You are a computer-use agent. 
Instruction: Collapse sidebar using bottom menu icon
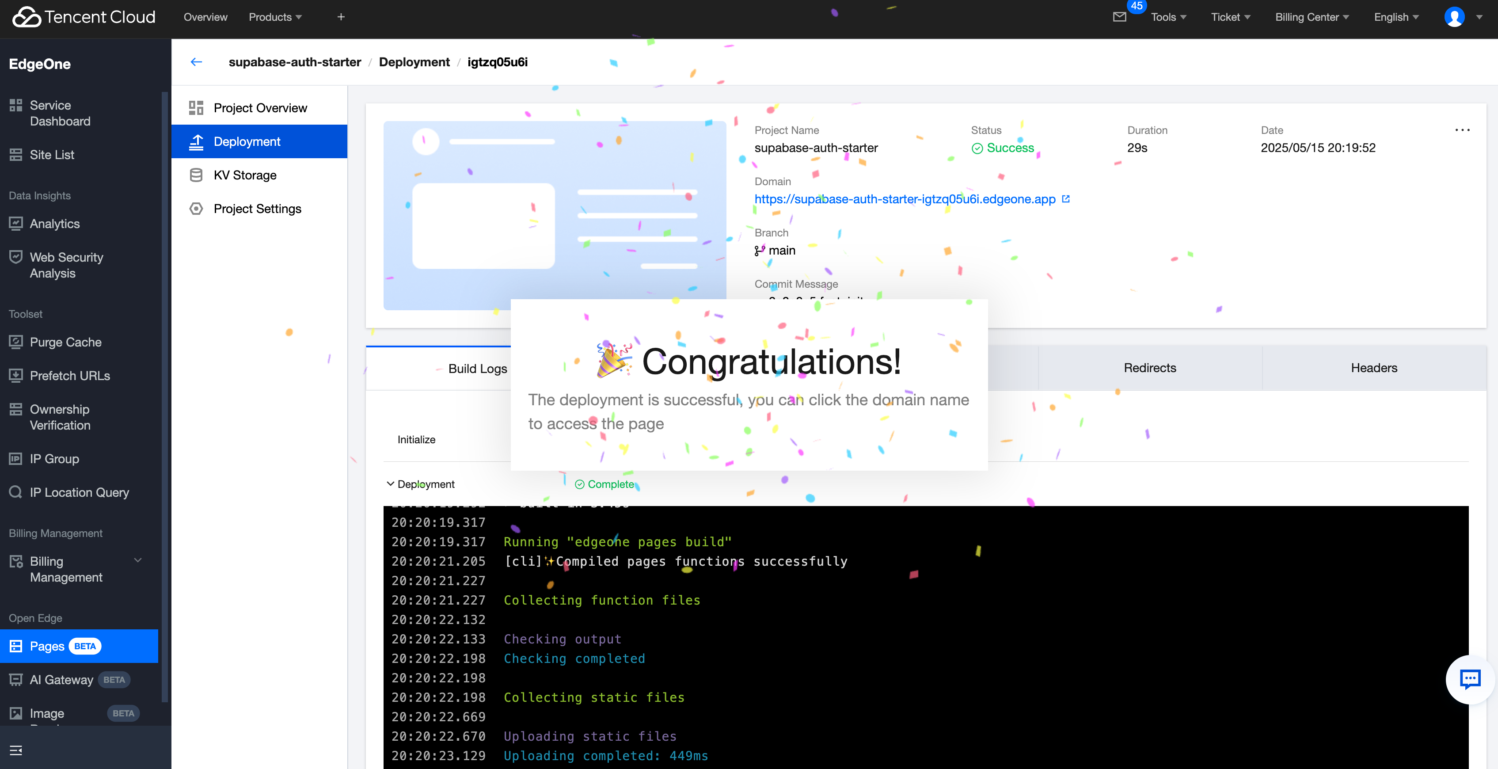[x=16, y=750]
